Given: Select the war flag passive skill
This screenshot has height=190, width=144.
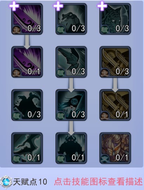Looking at the screenshot, I should (71, 105).
